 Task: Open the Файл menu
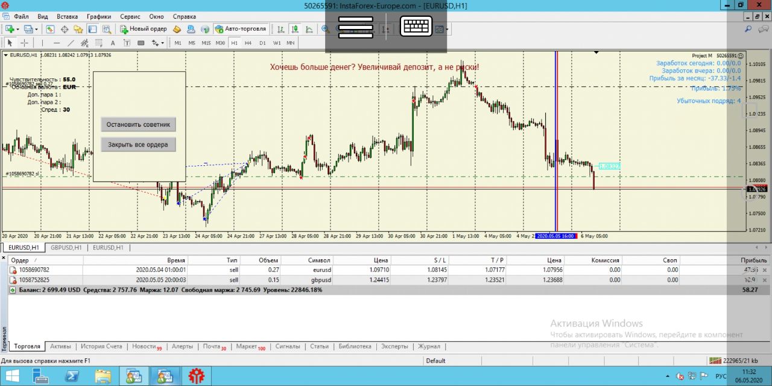pyautogui.click(x=21, y=16)
